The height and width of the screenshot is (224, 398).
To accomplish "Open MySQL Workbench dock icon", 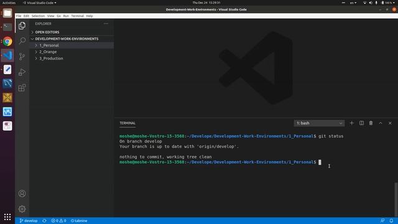I will pos(7,83).
